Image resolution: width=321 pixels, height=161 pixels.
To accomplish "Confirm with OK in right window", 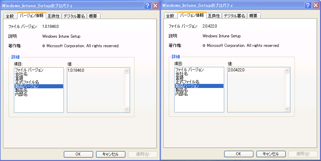I will (239, 154).
